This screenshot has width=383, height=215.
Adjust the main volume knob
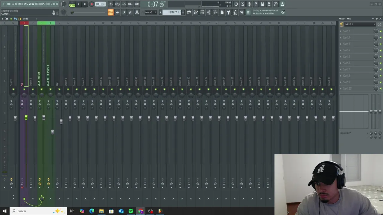(x=63, y=4)
